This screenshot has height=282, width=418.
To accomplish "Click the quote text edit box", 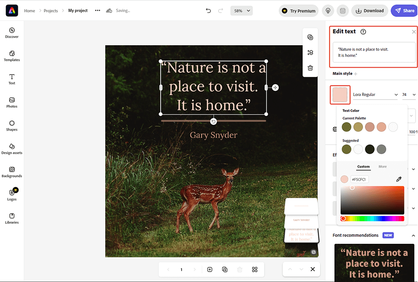I will coord(374,53).
